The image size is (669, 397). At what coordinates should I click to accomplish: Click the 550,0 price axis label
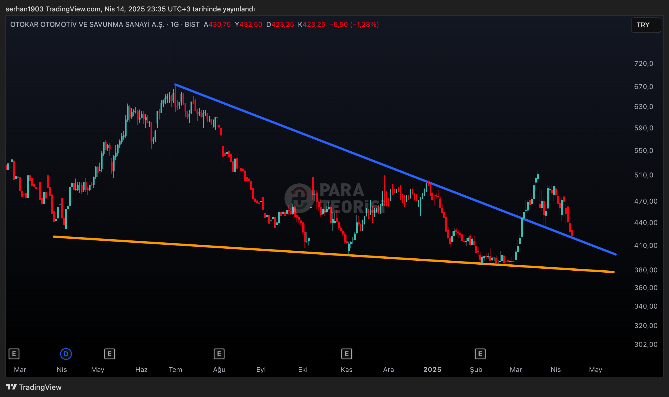(x=644, y=151)
